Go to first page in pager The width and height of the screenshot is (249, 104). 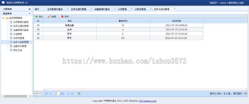tap(46, 93)
